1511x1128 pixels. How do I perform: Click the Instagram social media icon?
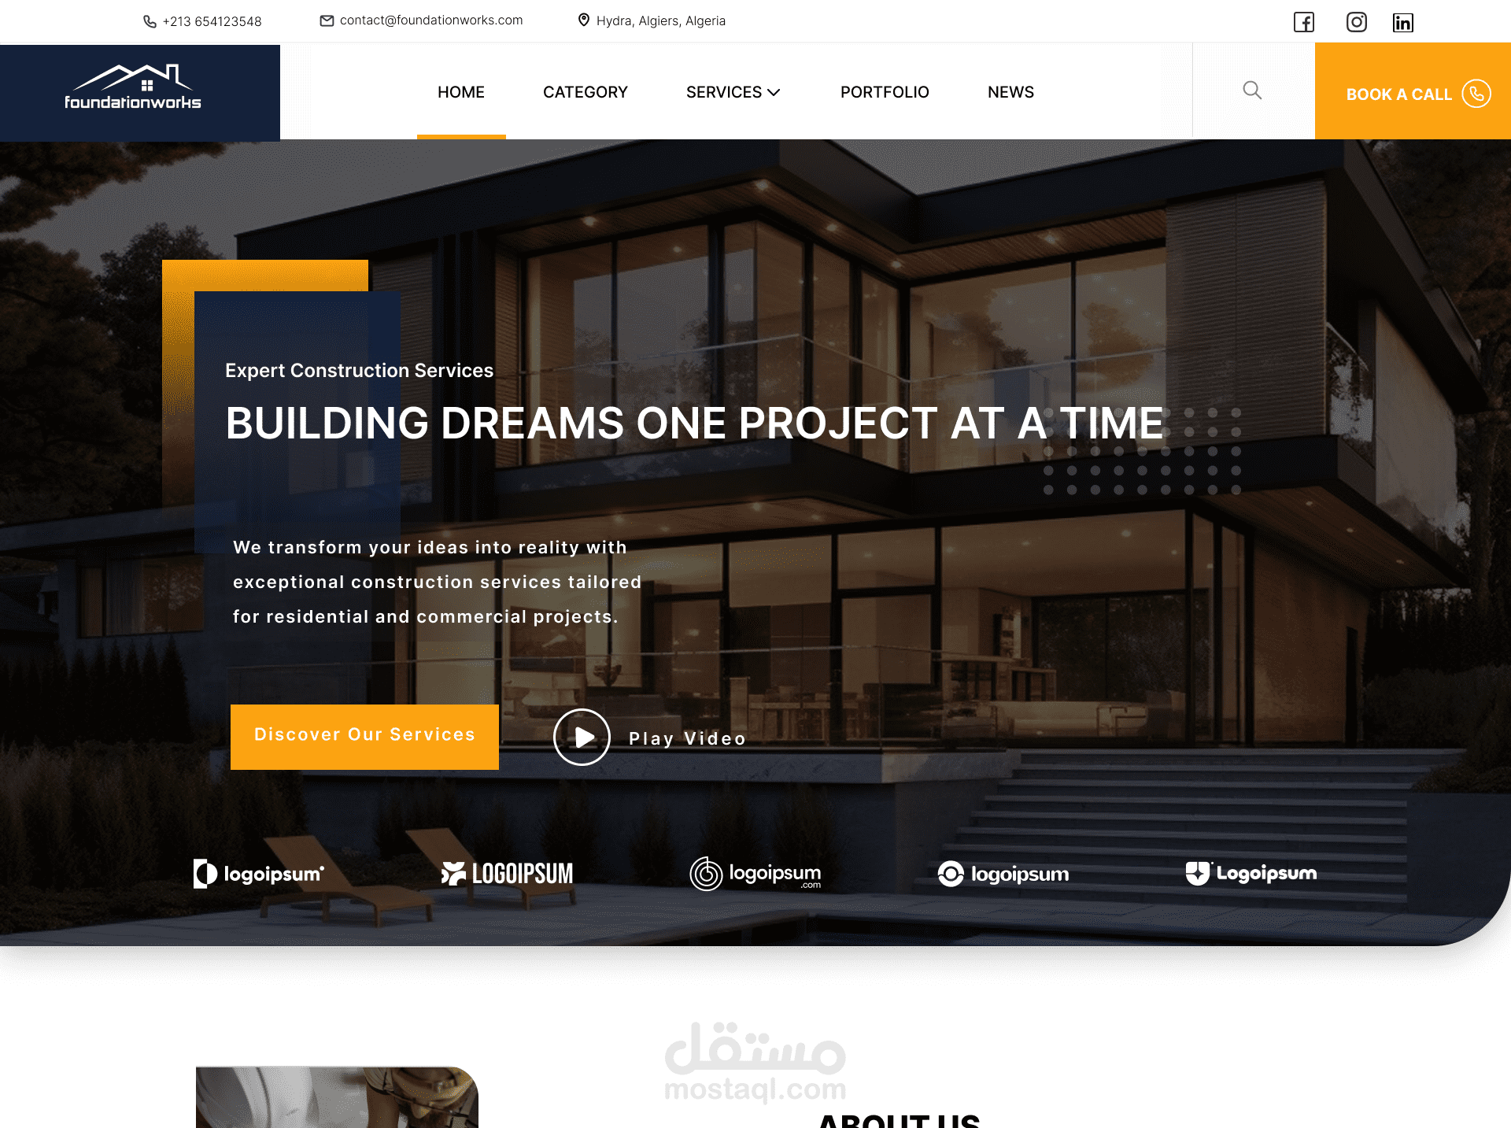point(1356,21)
